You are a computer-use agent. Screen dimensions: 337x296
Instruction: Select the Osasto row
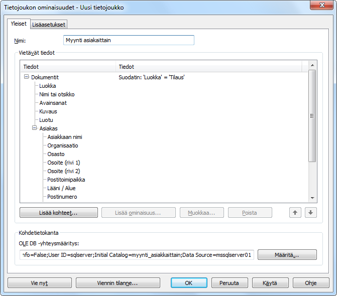pyautogui.click(x=56, y=154)
